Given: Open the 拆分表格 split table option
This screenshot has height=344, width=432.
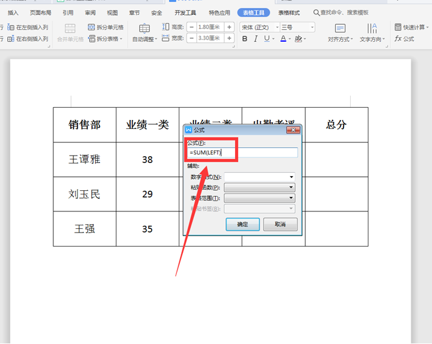Looking at the screenshot, I should tap(105, 39).
